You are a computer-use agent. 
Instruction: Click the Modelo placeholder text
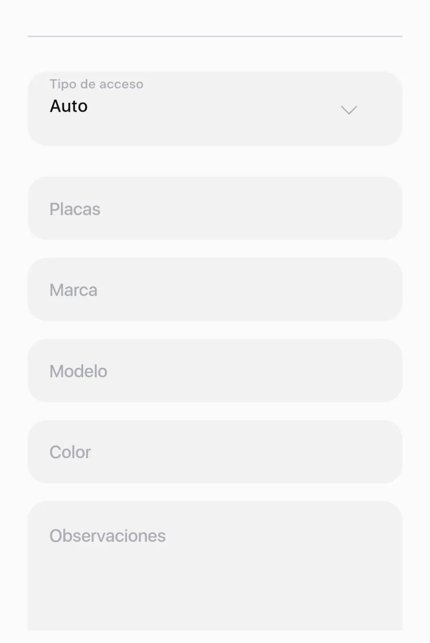pyautogui.click(x=78, y=371)
